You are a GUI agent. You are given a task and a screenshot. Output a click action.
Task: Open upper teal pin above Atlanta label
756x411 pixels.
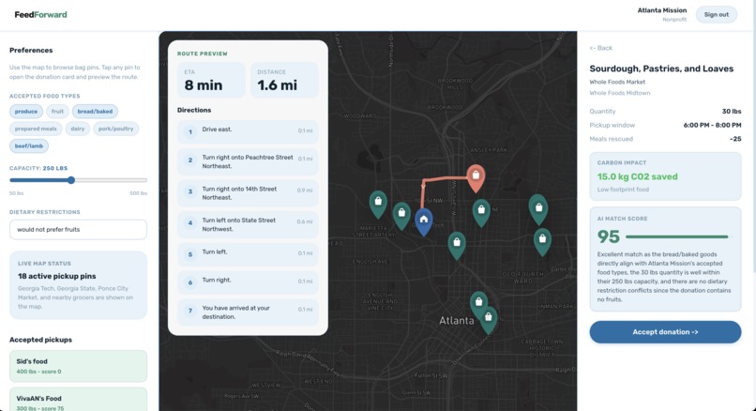[x=478, y=304]
